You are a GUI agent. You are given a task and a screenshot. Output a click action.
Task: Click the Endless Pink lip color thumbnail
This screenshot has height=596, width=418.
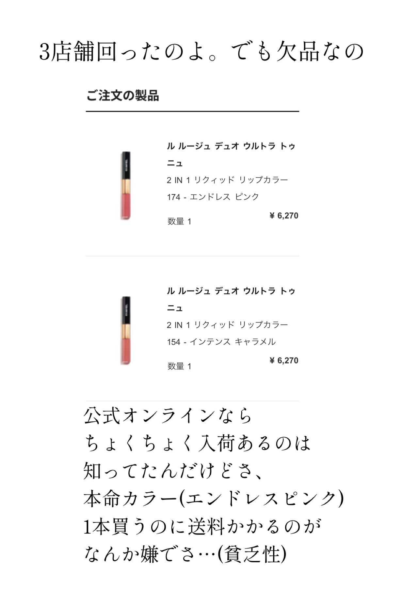[x=126, y=186]
